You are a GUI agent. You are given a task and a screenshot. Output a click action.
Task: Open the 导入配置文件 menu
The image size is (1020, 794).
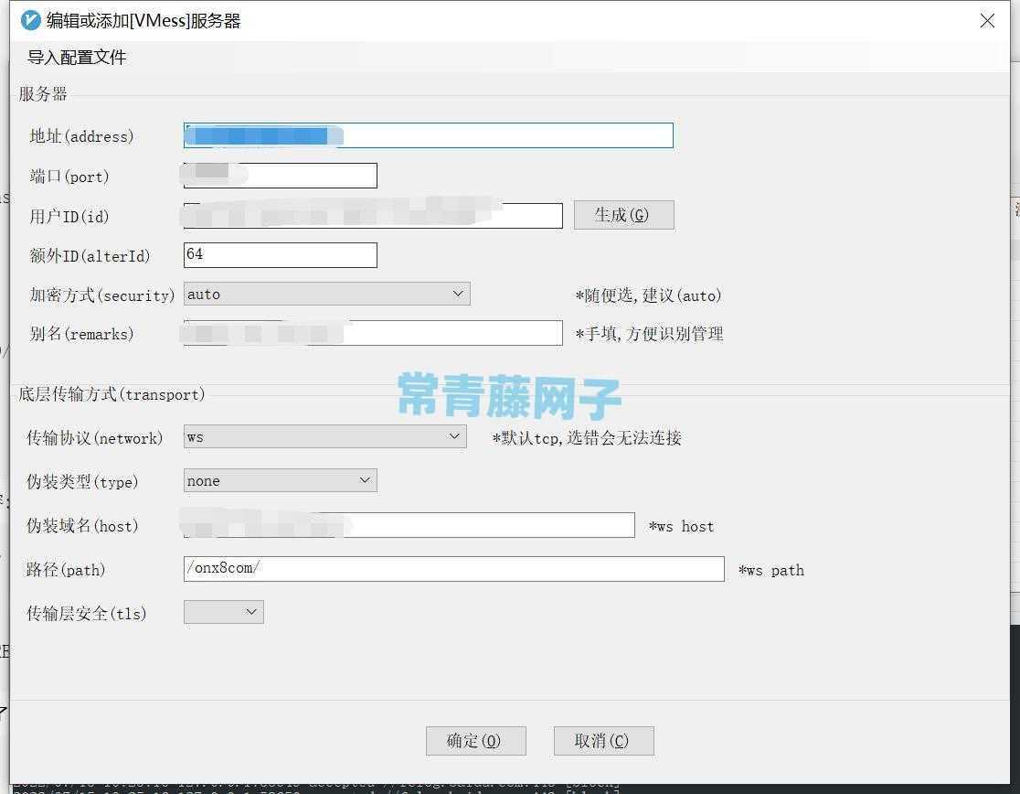(x=77, y=58)
